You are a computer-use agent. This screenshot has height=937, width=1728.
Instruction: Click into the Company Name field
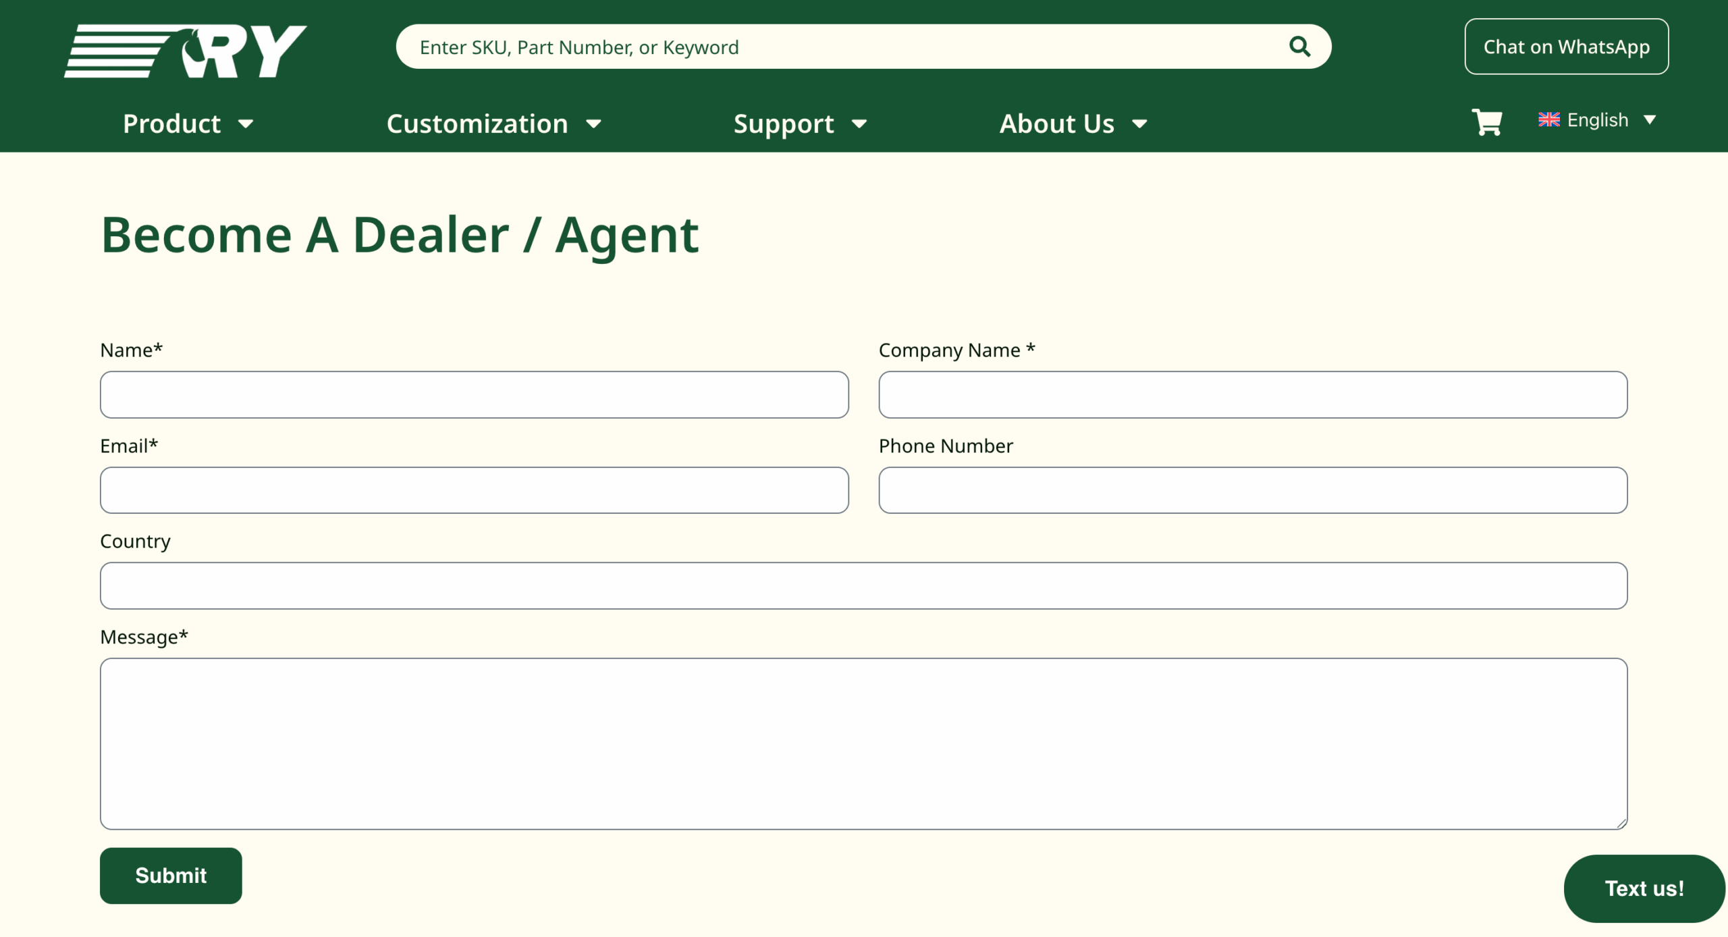(1252, 395)
